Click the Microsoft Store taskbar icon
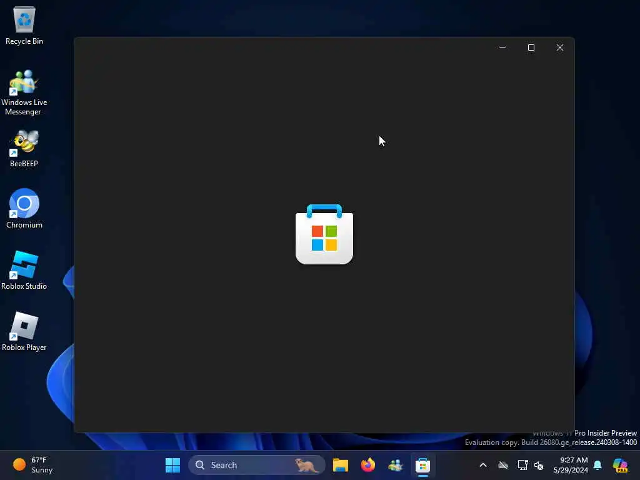640x480 pixels. [x=423, y=465]
